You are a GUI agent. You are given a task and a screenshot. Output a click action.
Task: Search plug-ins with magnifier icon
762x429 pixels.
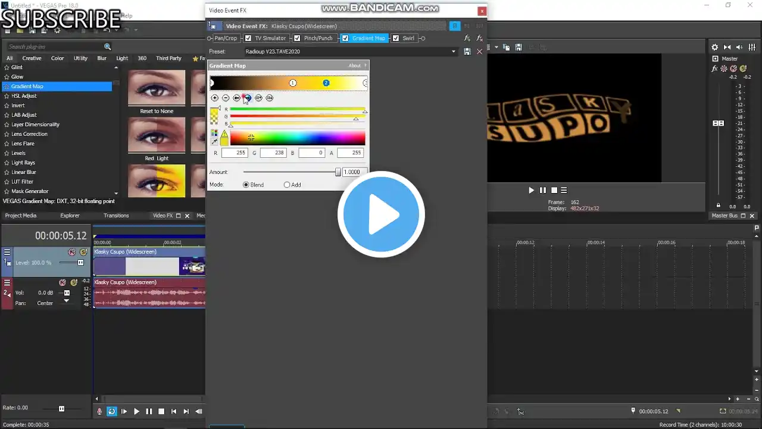pos(108,46)
